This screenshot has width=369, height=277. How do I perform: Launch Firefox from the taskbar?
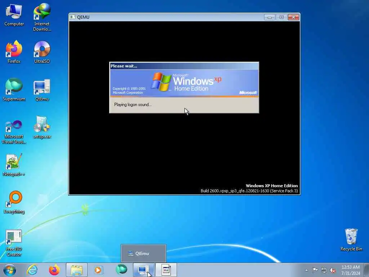(54, 270)
